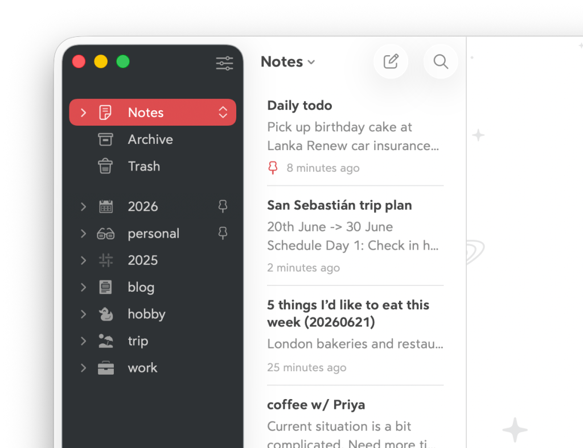Unpin the personal tag using its pin
The width and height of the screenshot is (583, 448).
point(223,233)
